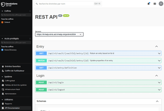Open the Servers URL dropdown
Viewport: 164px width, 111px height.
tap(59, 34)
